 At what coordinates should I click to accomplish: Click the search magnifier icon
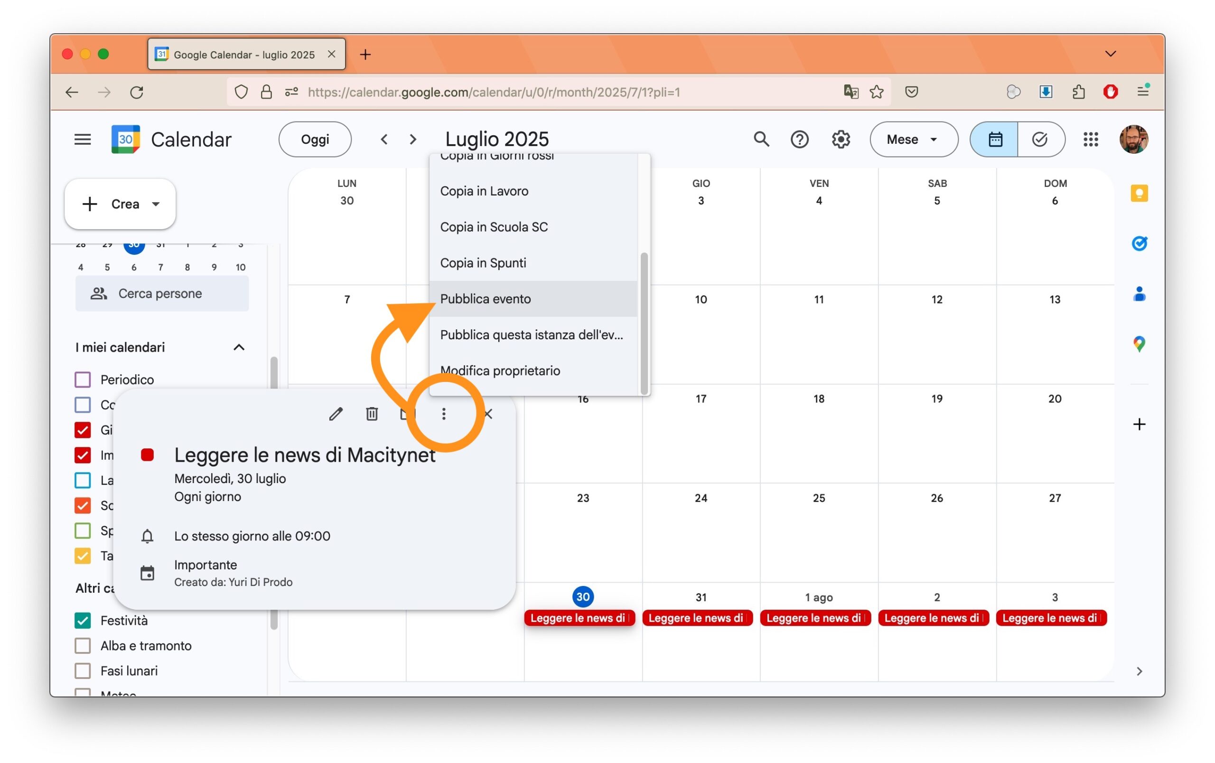pyautogui.click(x=761, y=139)
